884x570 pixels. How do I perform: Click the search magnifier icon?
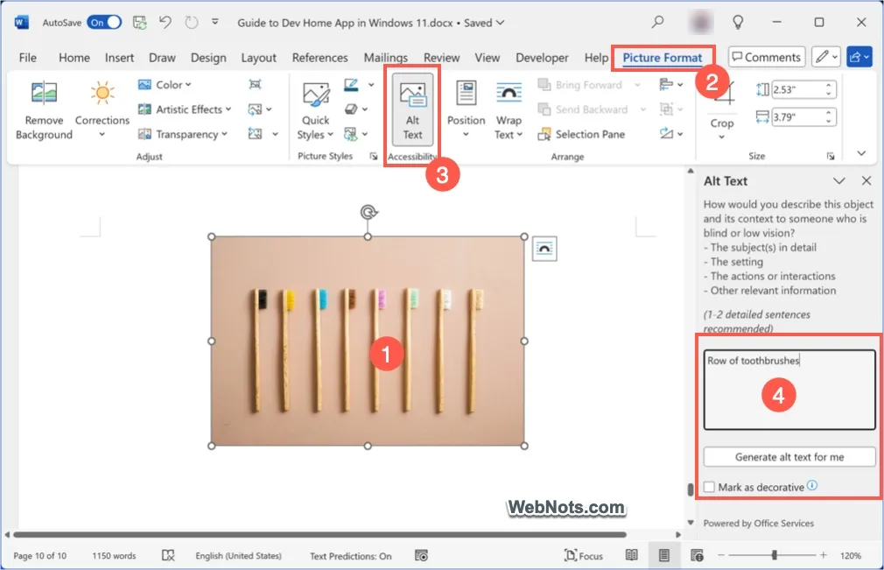pyautogui.click(x=658, y=23)
